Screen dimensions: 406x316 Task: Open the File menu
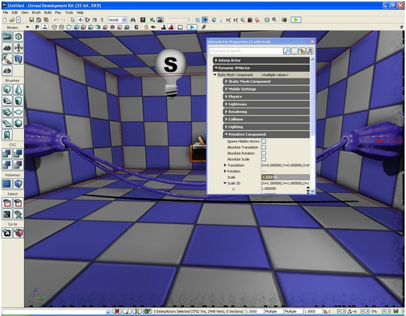(5, 12)
